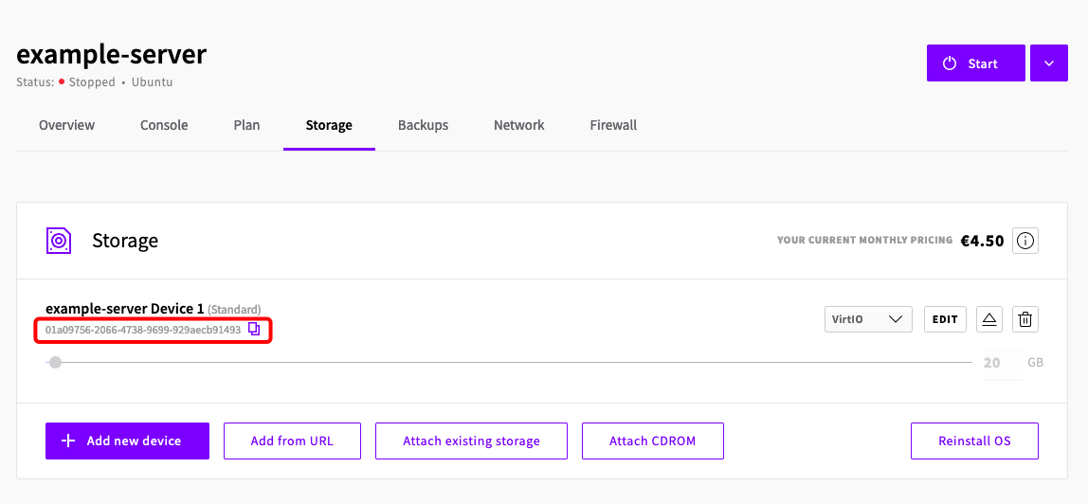
Task: Click the storage size slider handle
Action: 55,363
